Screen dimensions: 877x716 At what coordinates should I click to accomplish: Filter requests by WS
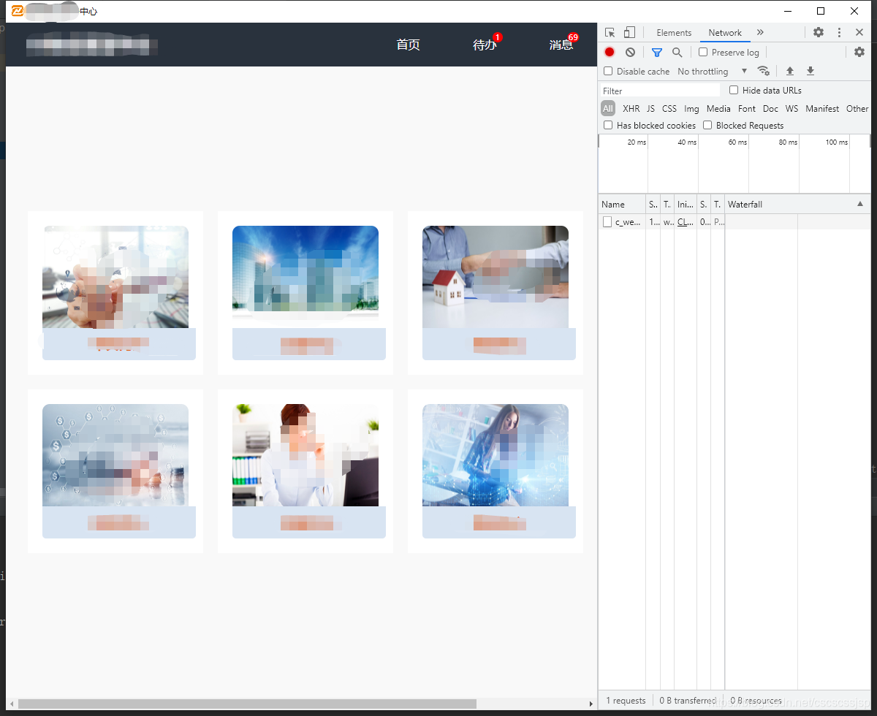point(791,109)
